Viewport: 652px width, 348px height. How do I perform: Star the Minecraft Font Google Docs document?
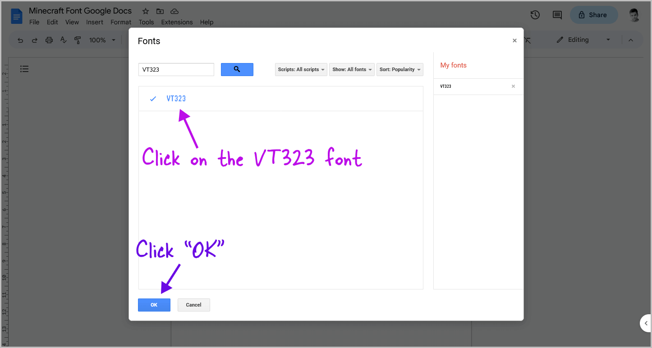[x=146, y=11]
